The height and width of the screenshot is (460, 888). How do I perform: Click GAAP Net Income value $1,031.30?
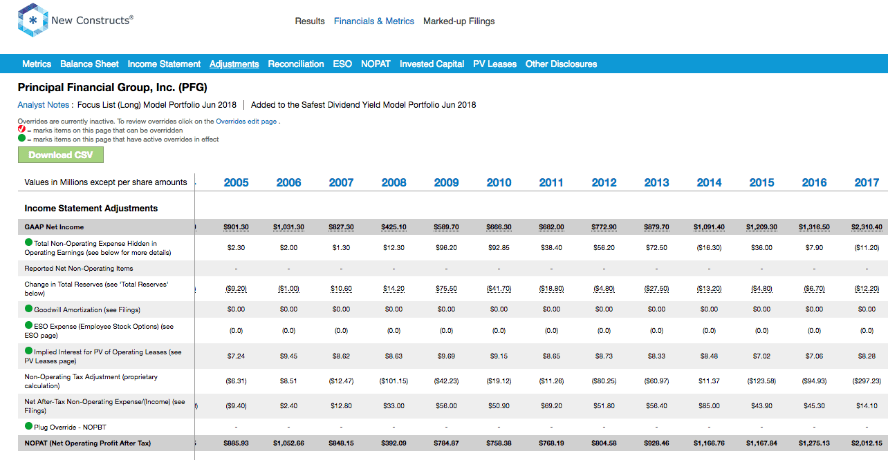coord(288,227)
